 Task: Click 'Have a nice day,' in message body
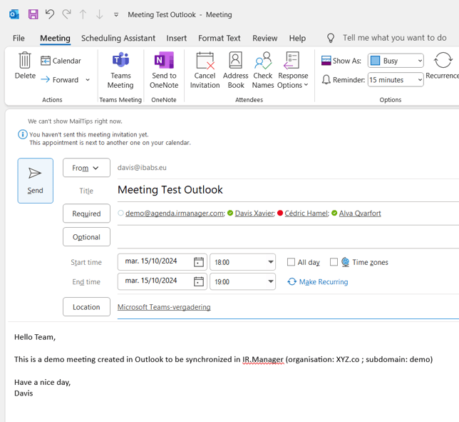43,383
